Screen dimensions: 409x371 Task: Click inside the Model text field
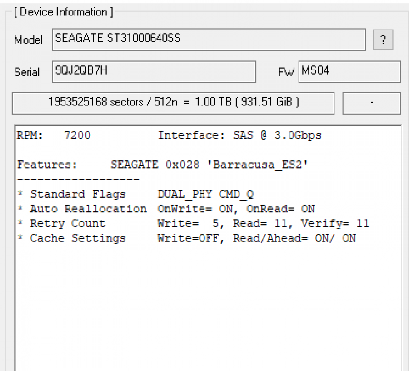point(209,40)
